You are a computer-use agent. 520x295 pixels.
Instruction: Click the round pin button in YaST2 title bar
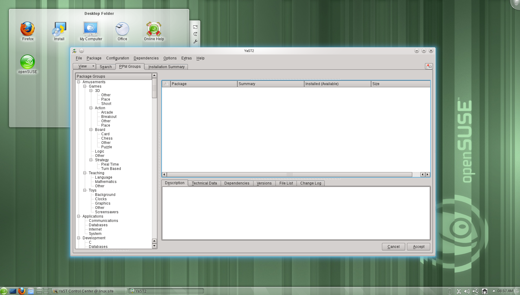[81, 51]
